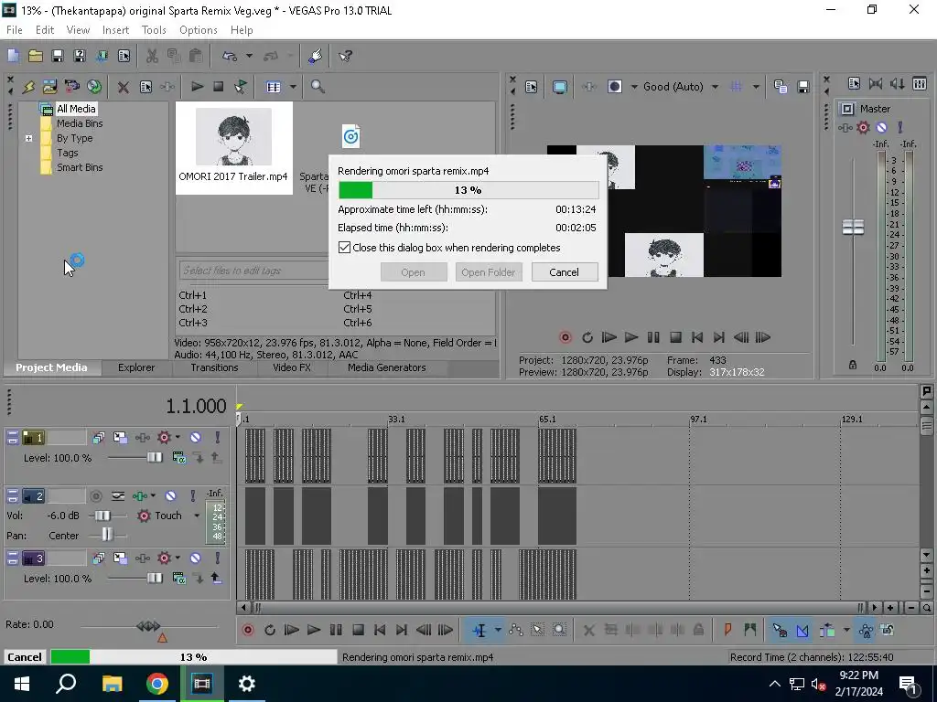
Task: Click Cancel in the bottom status bar
Action: pyautogui.click(x=25, y=657)
